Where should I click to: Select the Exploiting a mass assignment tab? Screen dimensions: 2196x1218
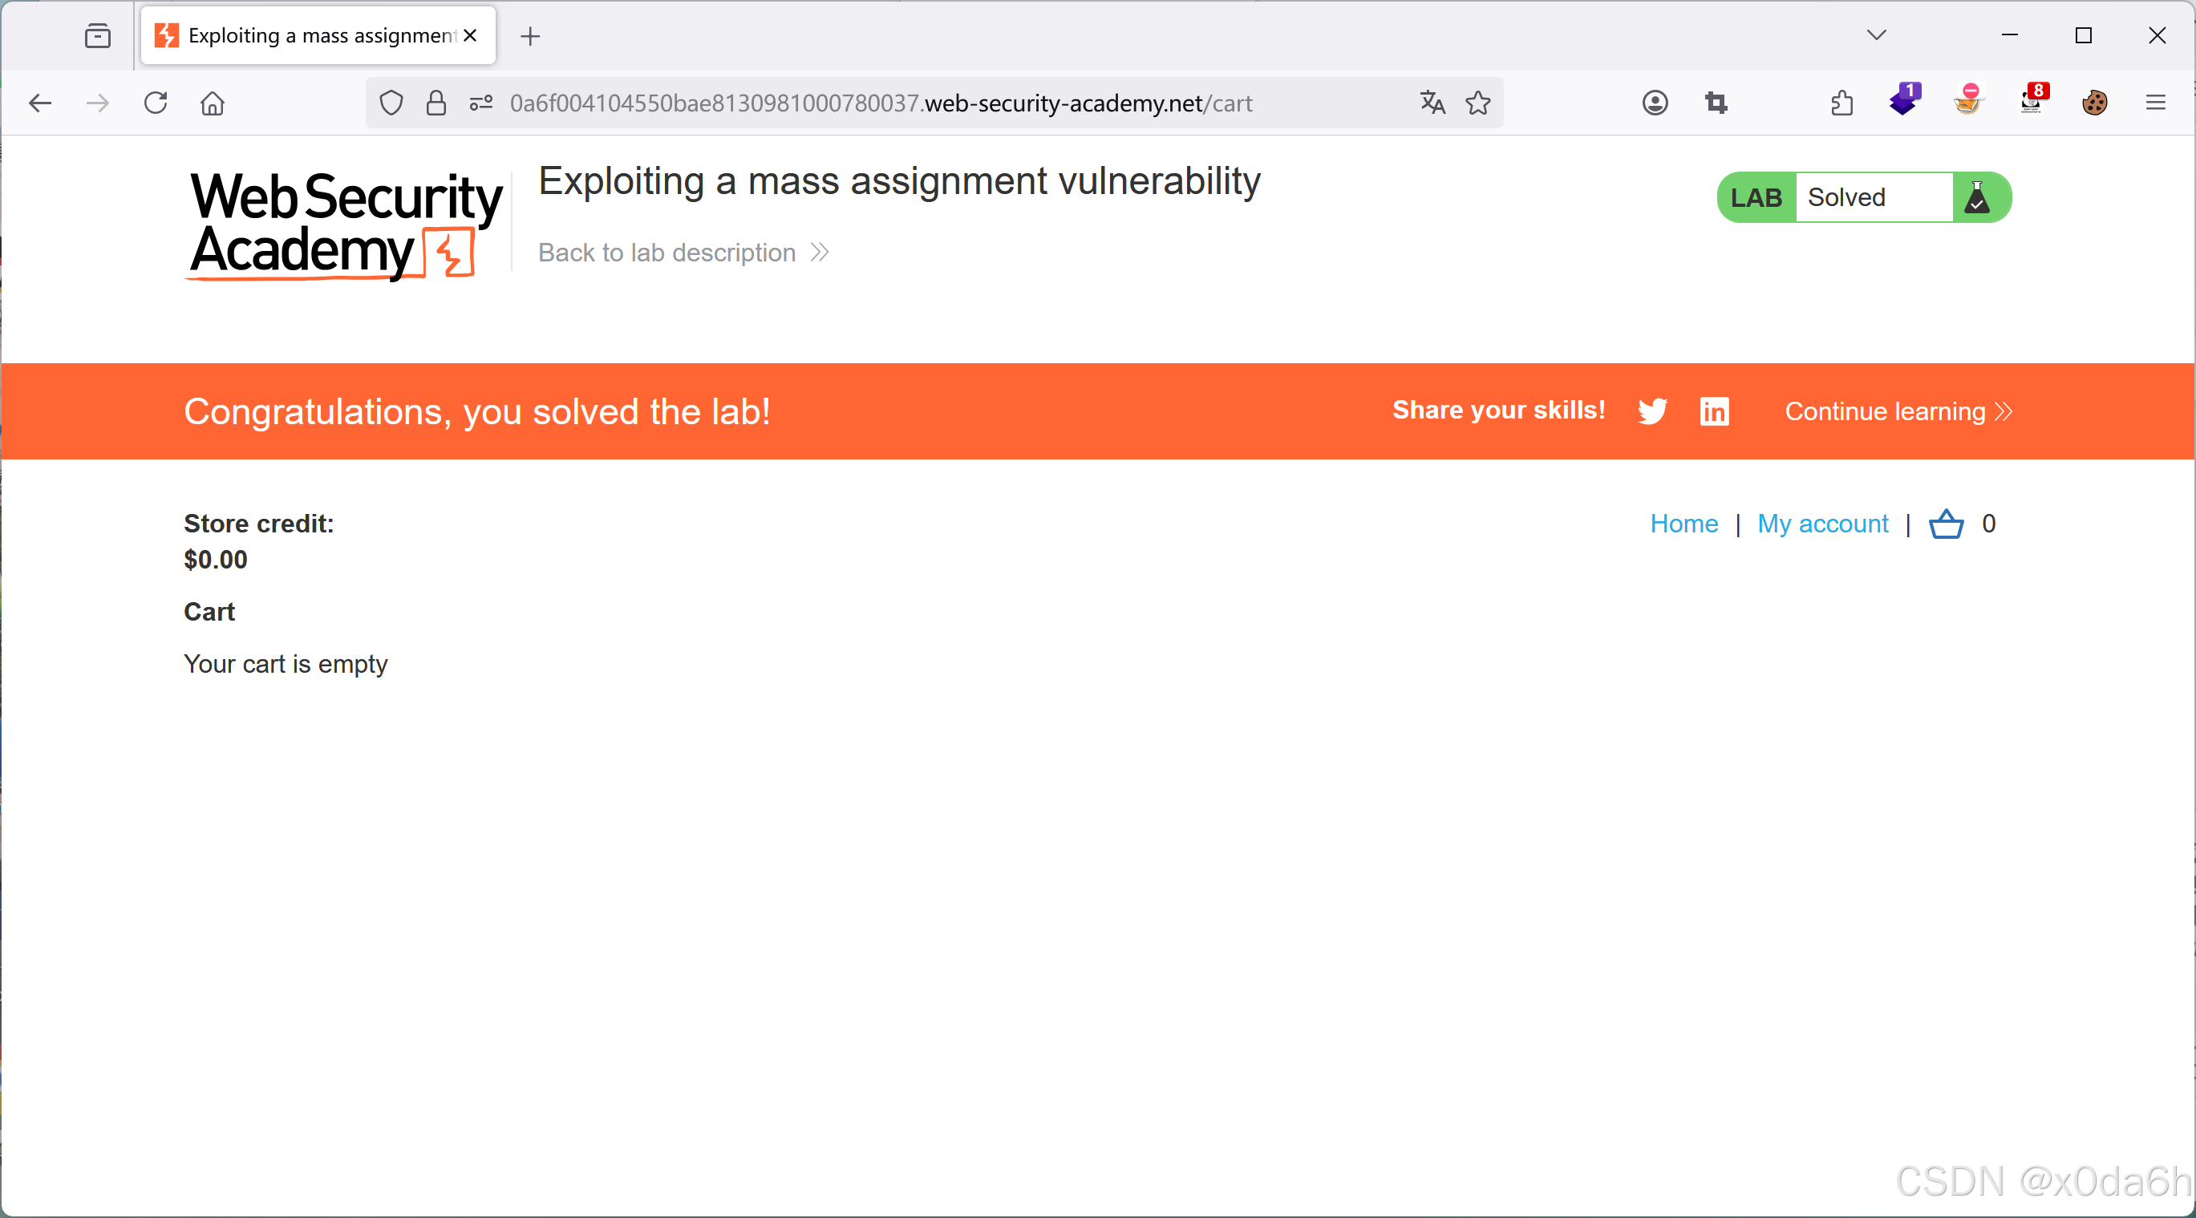[307, 36]
